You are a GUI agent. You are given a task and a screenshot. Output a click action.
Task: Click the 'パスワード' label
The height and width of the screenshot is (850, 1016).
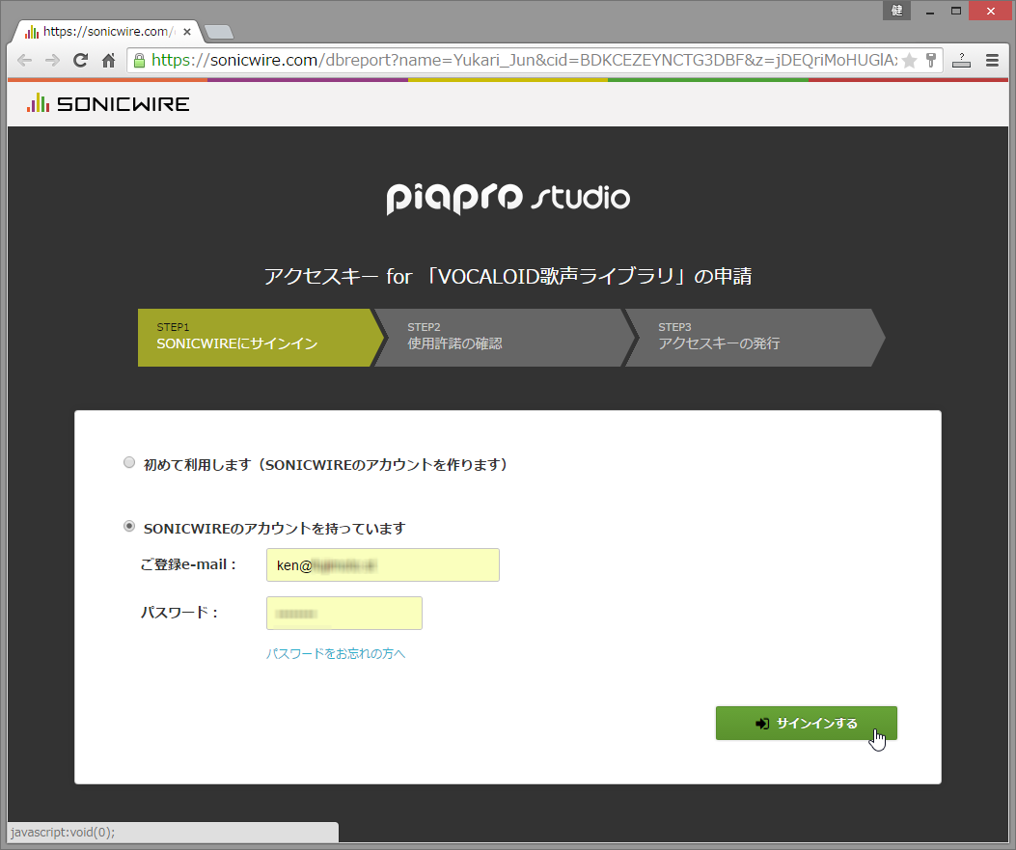click(179, 613)
